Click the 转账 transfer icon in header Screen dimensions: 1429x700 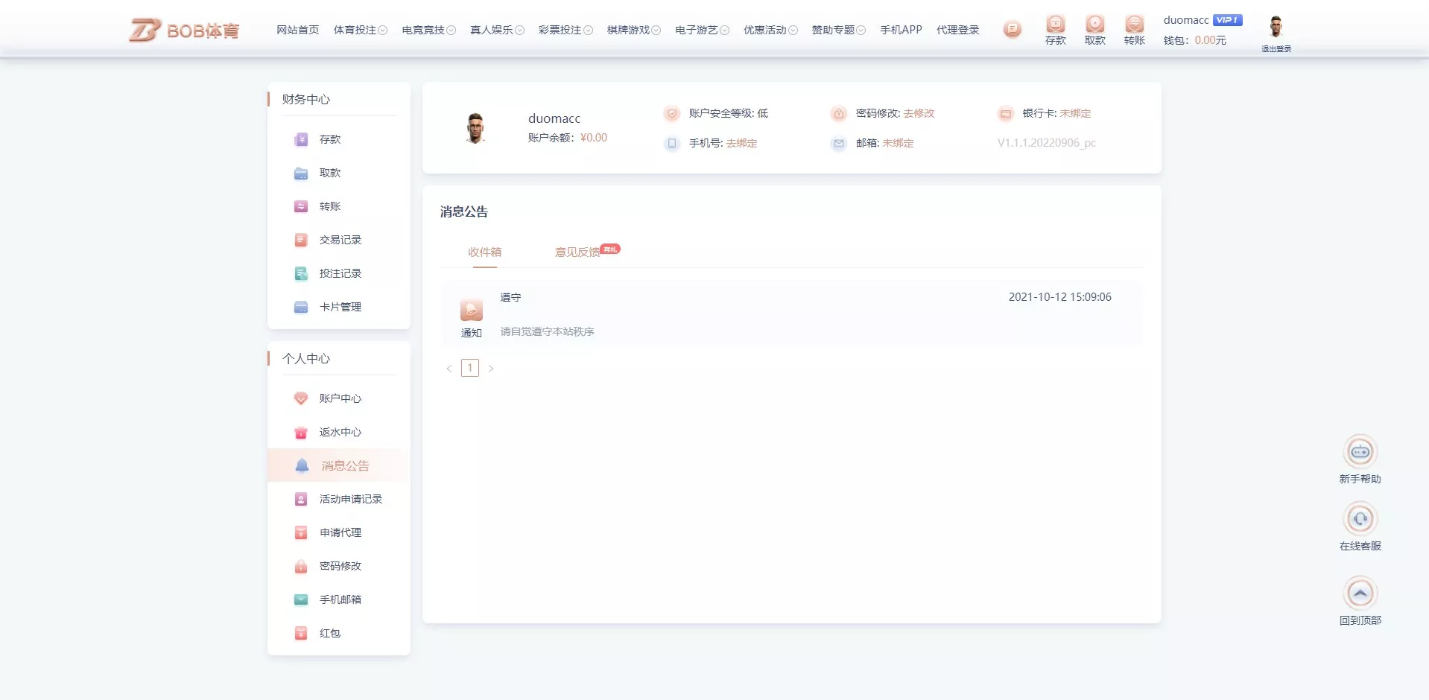[1134, 28]
